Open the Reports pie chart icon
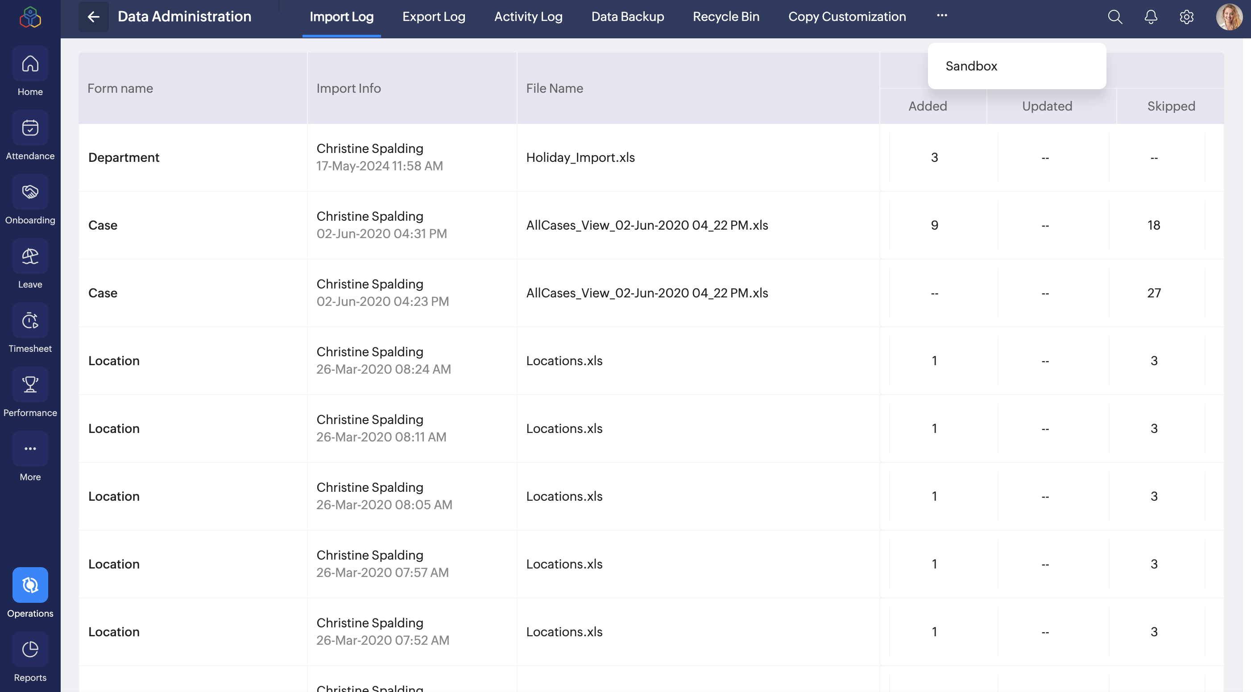The image size is (1251, 692). pos(30,649)
